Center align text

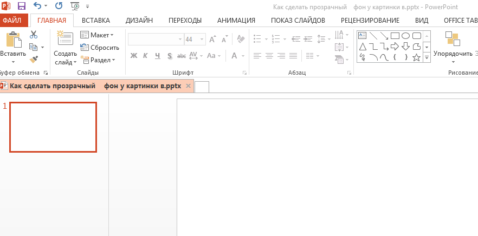coord(269,56)
